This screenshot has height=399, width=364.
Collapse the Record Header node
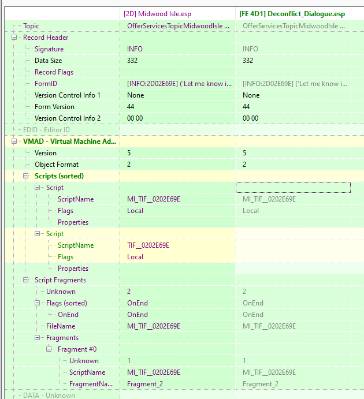pyautogui.click(x=14, y=38)
